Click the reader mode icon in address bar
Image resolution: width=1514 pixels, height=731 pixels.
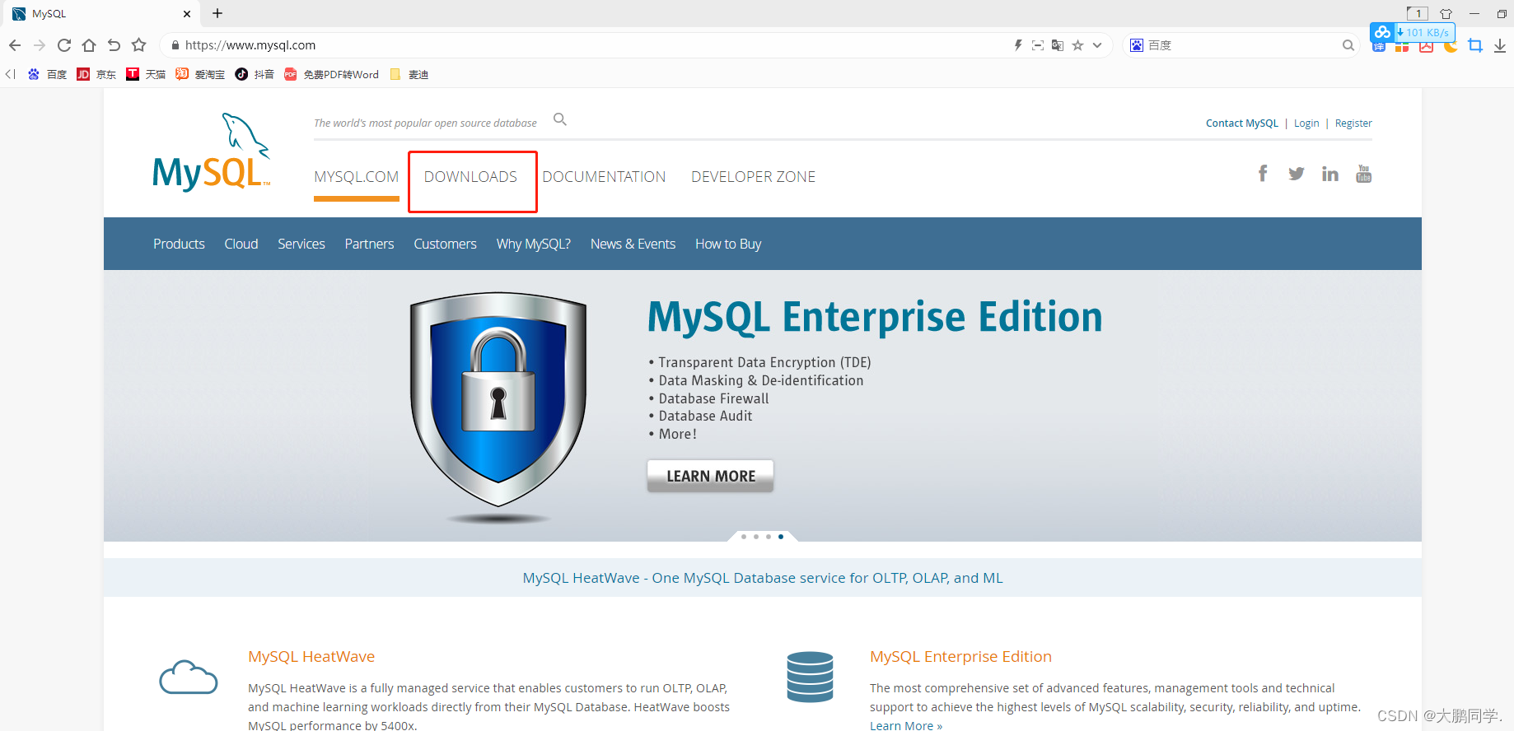coord(1038,45)
